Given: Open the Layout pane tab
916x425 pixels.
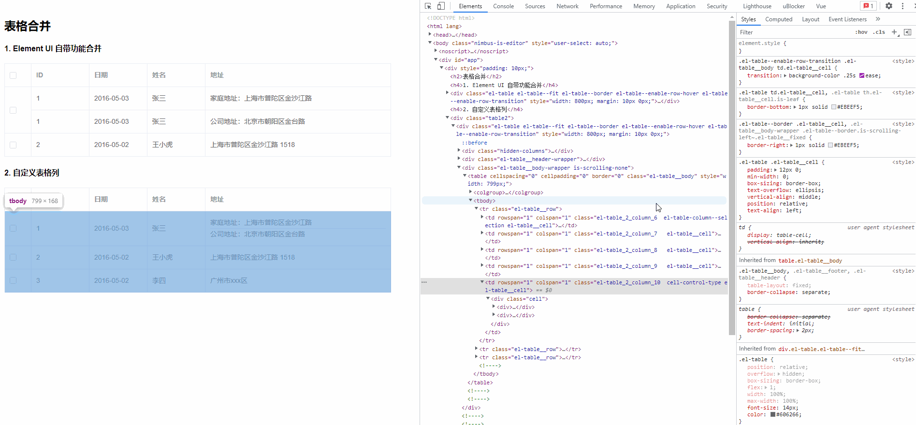Looking at the screenshot, I should pyautogui.click(x=811, y=19).
